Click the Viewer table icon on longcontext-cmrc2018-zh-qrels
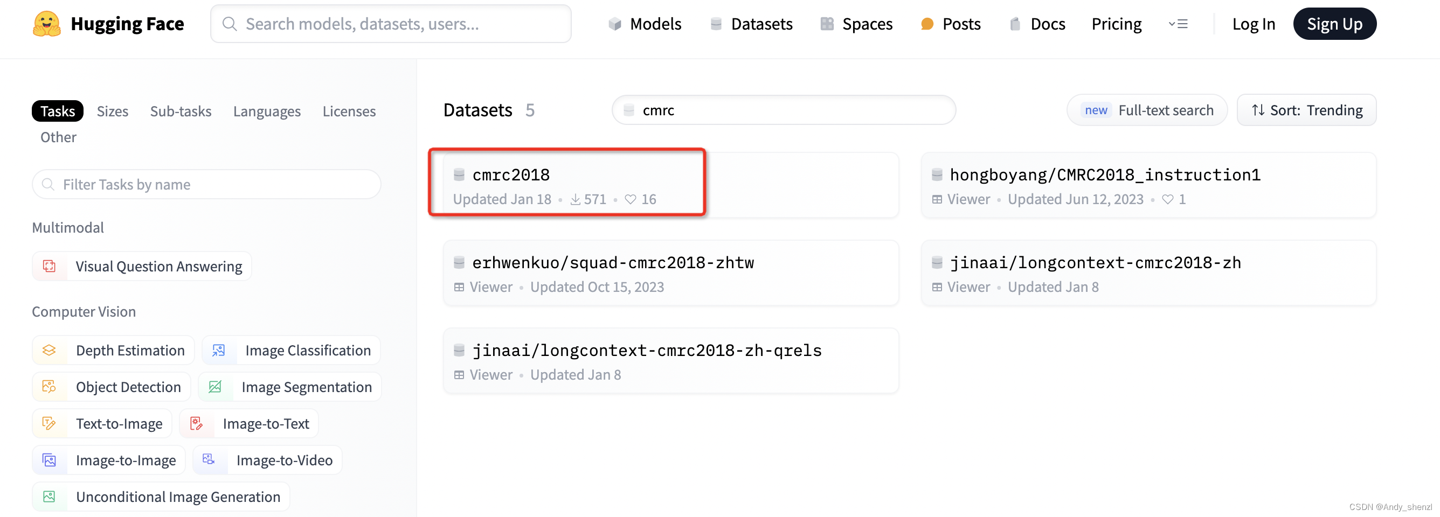 (x=459, y=375)
